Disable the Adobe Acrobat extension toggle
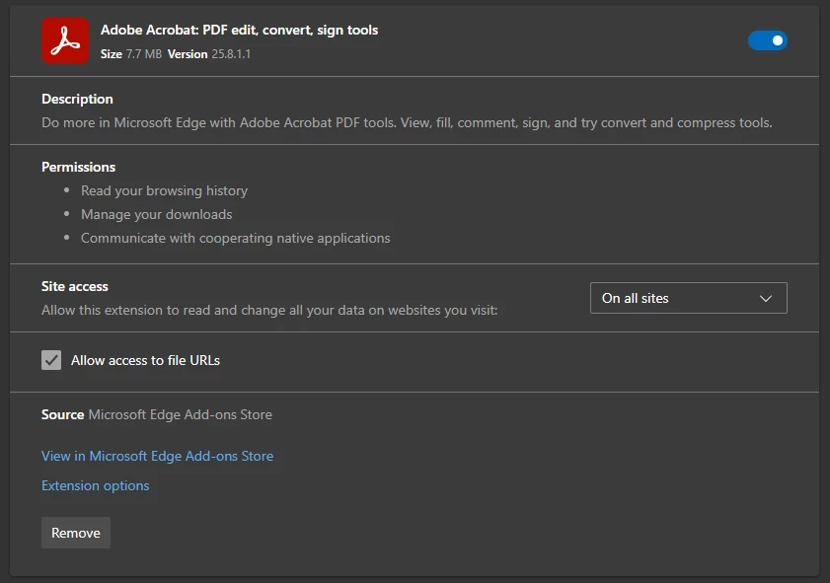830x583 pixels. click(768, 40)
